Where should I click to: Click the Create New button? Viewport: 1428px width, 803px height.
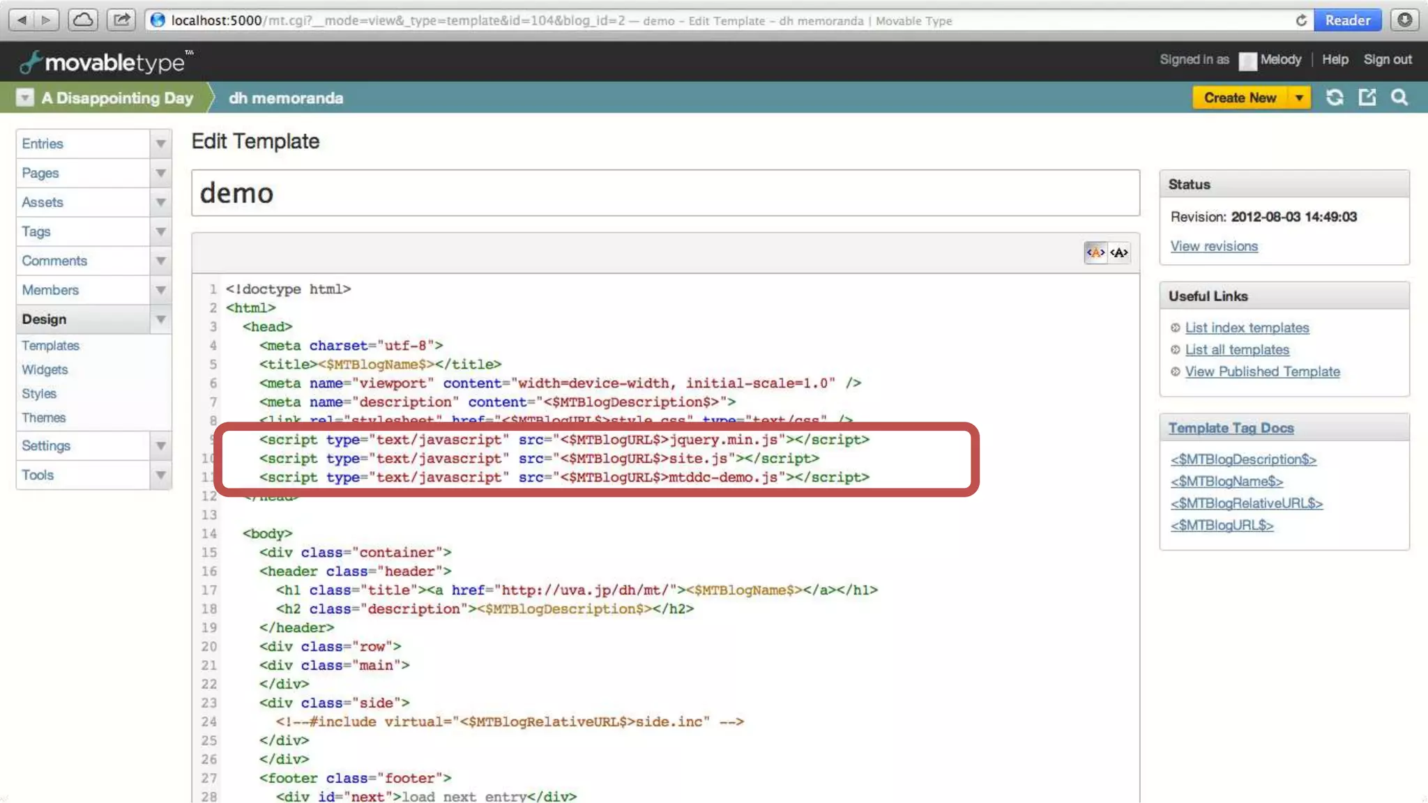pyautogui.click(x=1240, y=98)
